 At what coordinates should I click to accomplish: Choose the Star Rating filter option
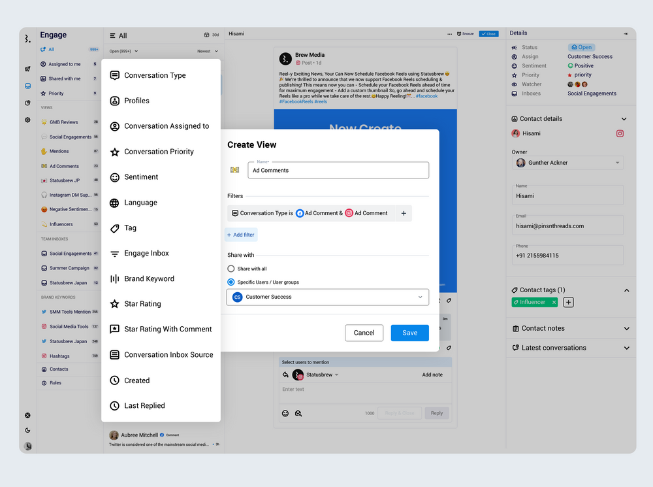[161, 304]
